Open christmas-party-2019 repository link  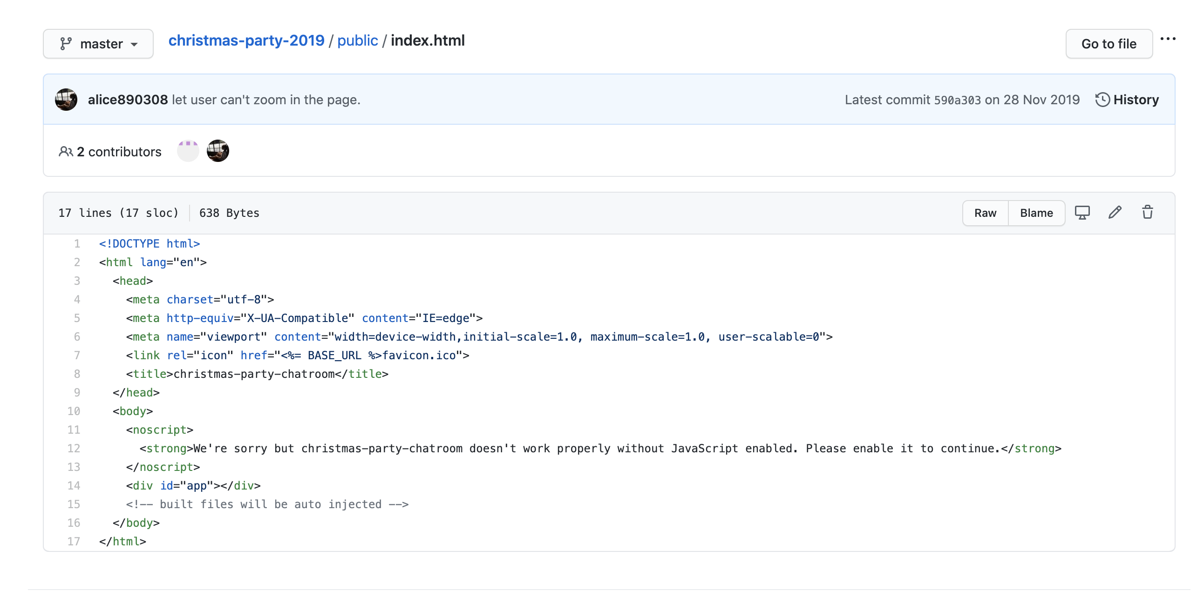click(x=246, y=40)
